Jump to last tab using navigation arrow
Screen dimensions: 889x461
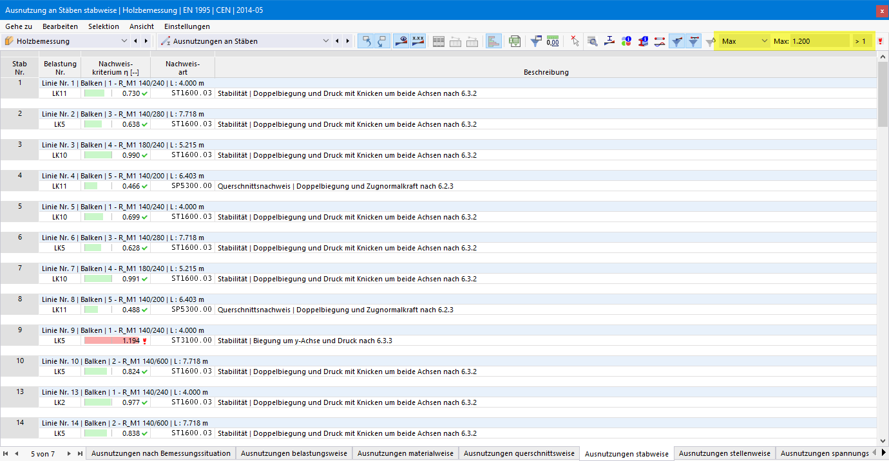(x=80, y=454)
